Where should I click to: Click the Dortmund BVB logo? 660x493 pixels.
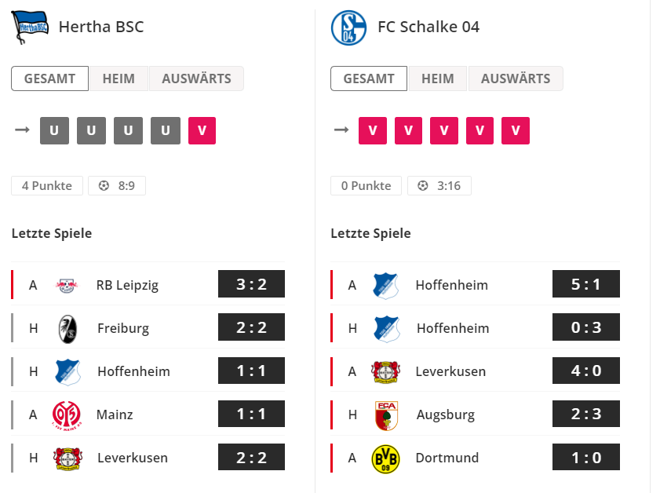[385, 459]
